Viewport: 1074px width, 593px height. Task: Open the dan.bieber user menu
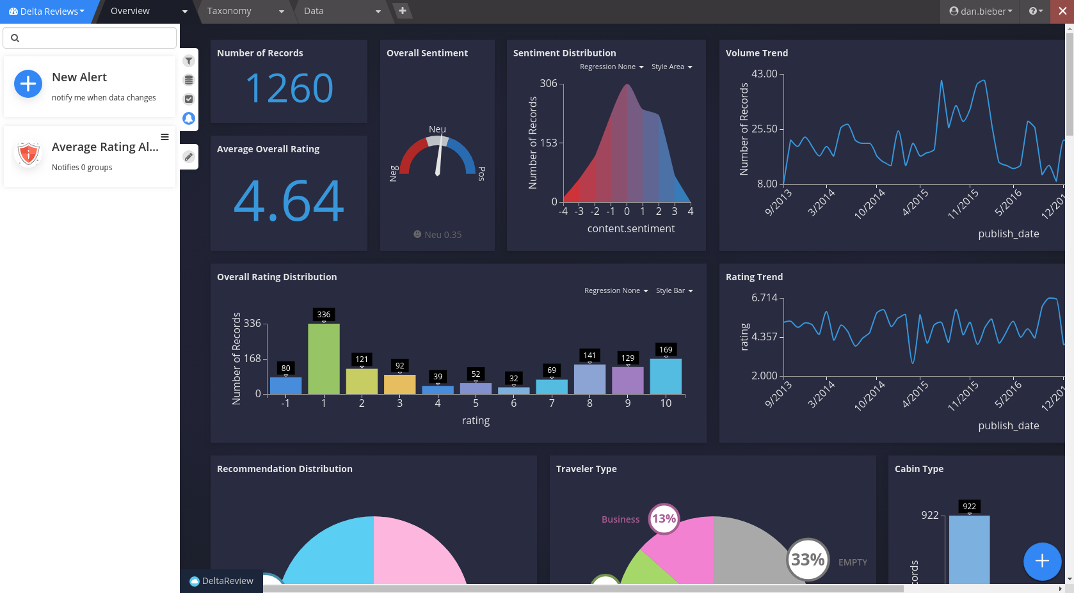(981, 11)
